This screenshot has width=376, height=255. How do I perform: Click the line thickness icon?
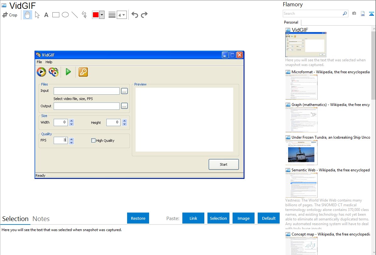tap(112, 15)
